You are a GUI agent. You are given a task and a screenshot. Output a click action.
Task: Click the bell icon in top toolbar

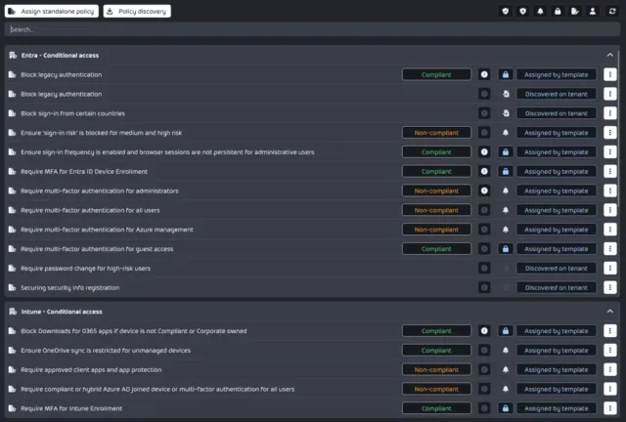click(x=540, y=11)
